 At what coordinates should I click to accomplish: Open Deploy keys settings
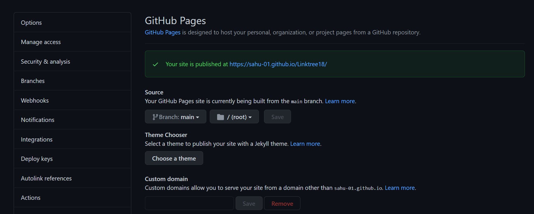tap(72, 159)
